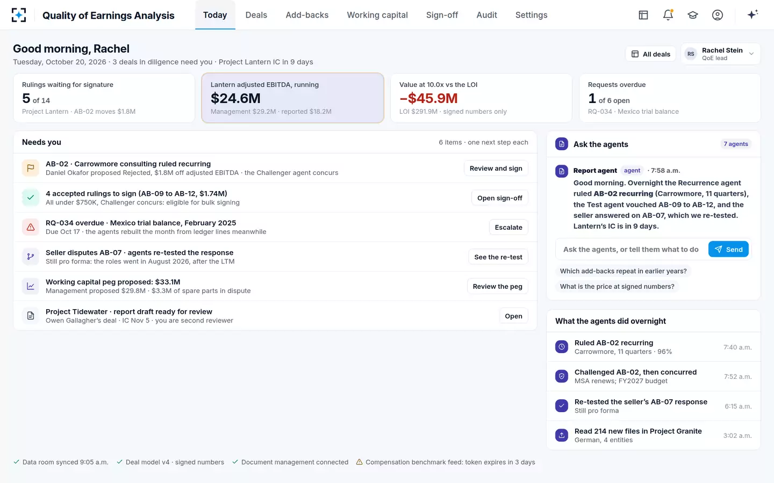Click the Ask the agents input field
The image size is (774, 483).
click(x=631, y=250)
